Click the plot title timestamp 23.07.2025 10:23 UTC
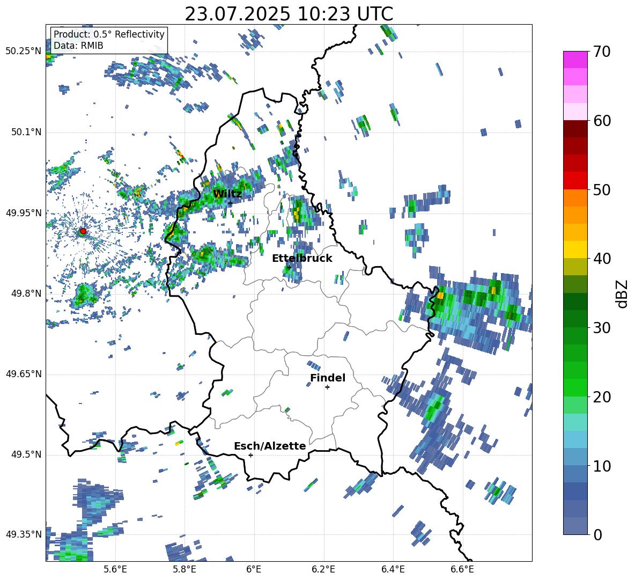635x580 pixels. coord(289,14)
